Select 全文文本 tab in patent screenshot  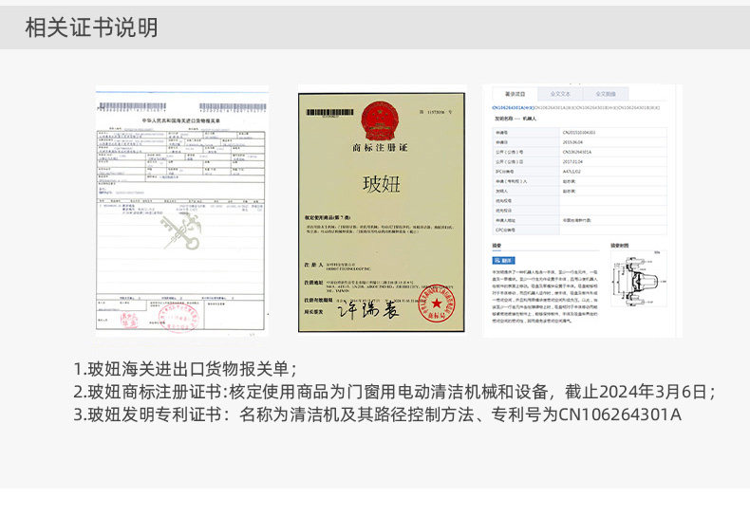coord(560,94)
